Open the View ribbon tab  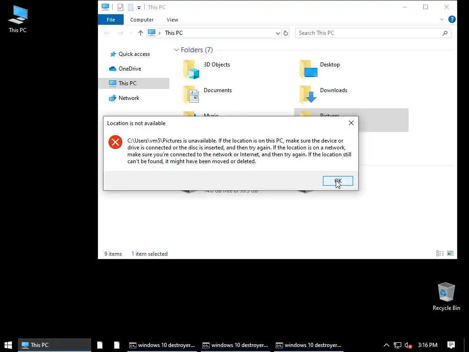point(172,20)
